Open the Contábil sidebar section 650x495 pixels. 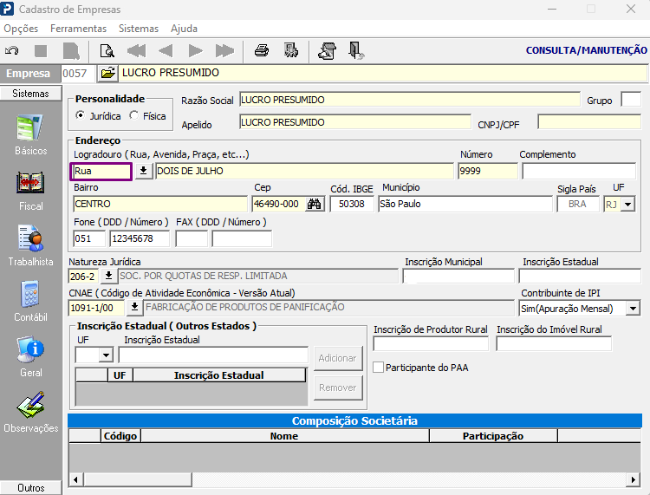tap(30, 302)
